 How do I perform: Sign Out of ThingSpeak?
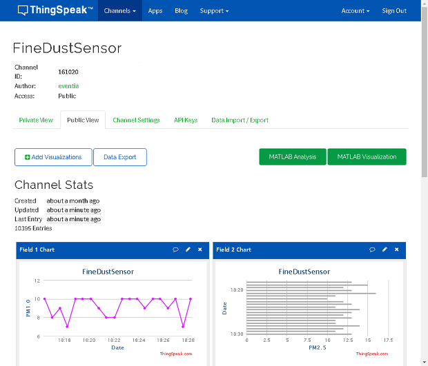pyautogui.click(x=394, y=10)
